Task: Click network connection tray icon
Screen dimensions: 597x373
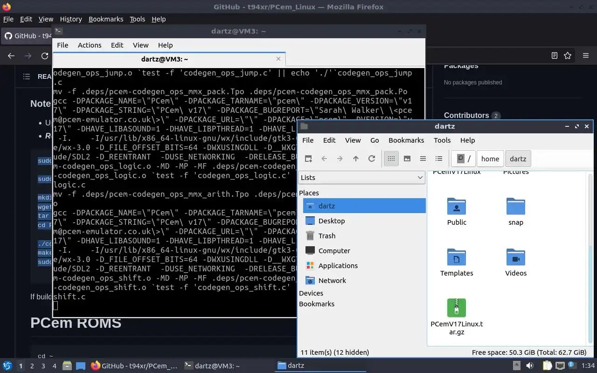Action: [560, 366]
